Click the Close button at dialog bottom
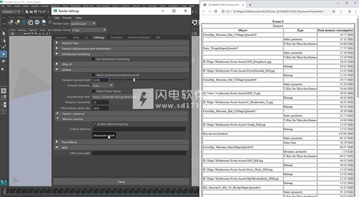 [121, 182]
